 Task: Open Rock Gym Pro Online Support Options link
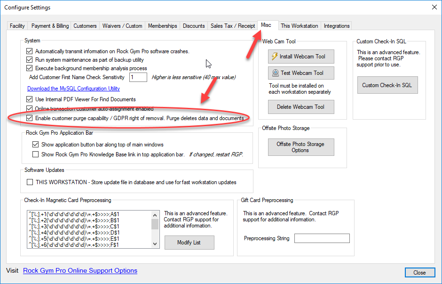tap(80, 270)
